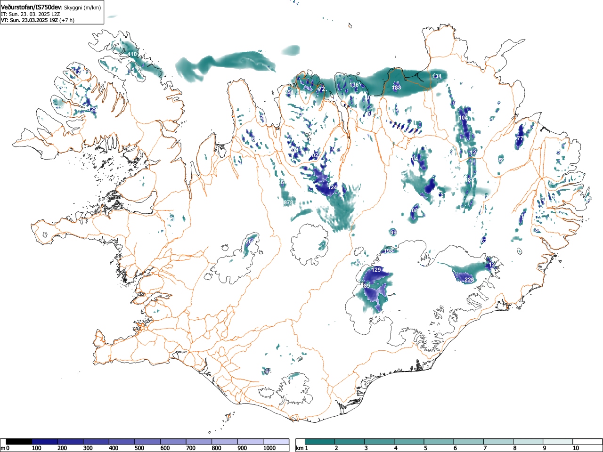Select the medium teal 4–5 km legend swatch

[x=409, y=442]
